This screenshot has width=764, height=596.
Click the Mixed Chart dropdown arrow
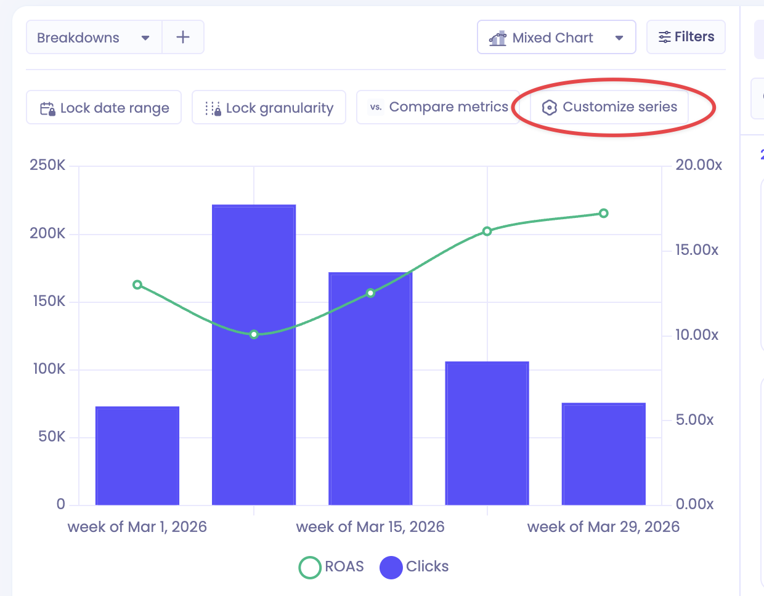619,38
